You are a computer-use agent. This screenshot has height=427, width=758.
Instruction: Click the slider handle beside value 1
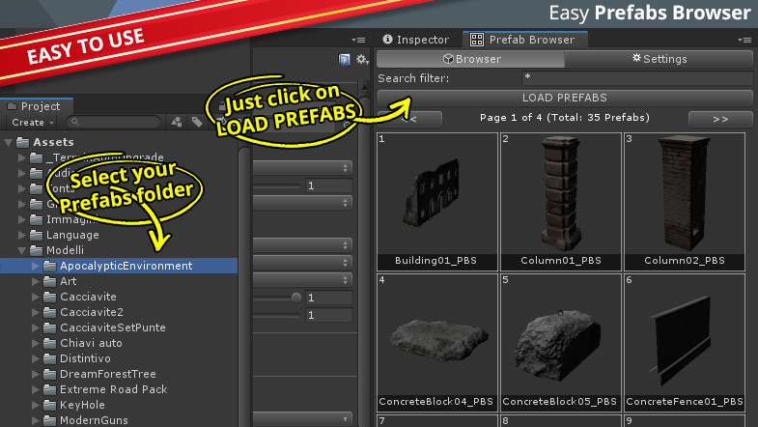(296, 298)
